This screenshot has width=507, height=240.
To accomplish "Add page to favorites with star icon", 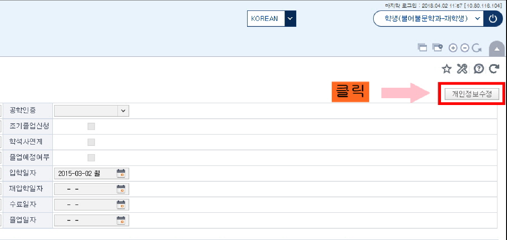I will point(446,69).
